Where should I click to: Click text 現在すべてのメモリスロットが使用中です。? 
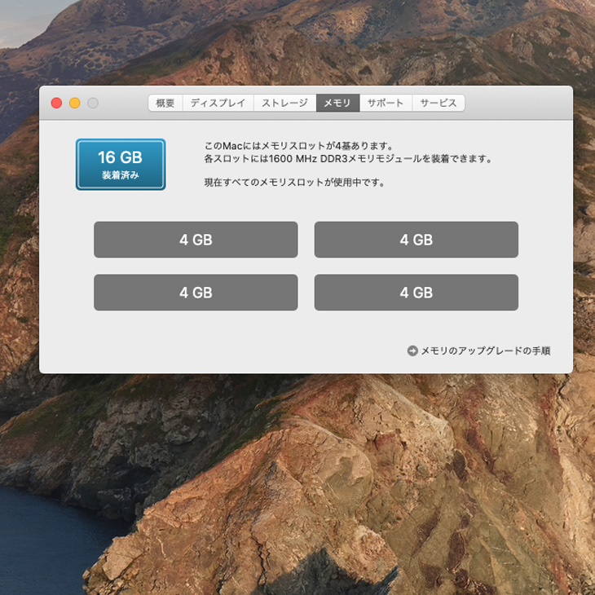[295, 183]
